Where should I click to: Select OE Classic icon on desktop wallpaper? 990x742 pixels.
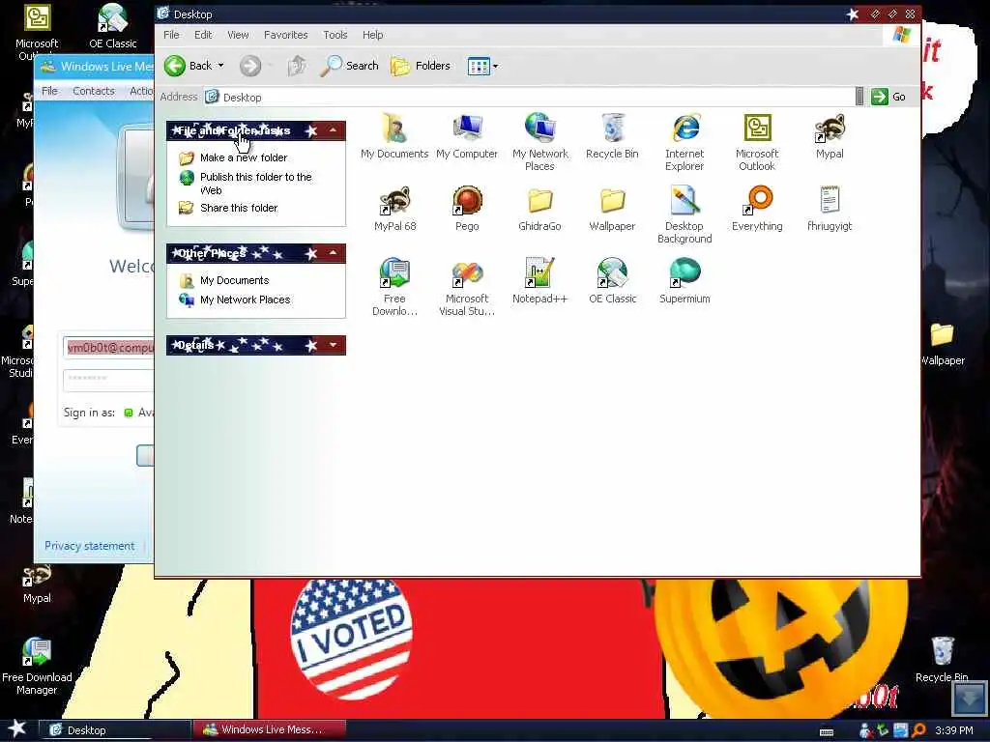(x=112, y=26)
